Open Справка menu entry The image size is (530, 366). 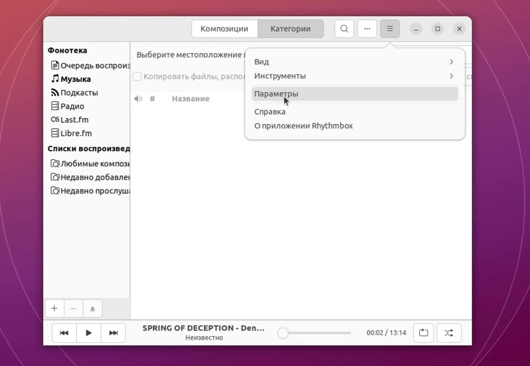(x=355, y=112)
